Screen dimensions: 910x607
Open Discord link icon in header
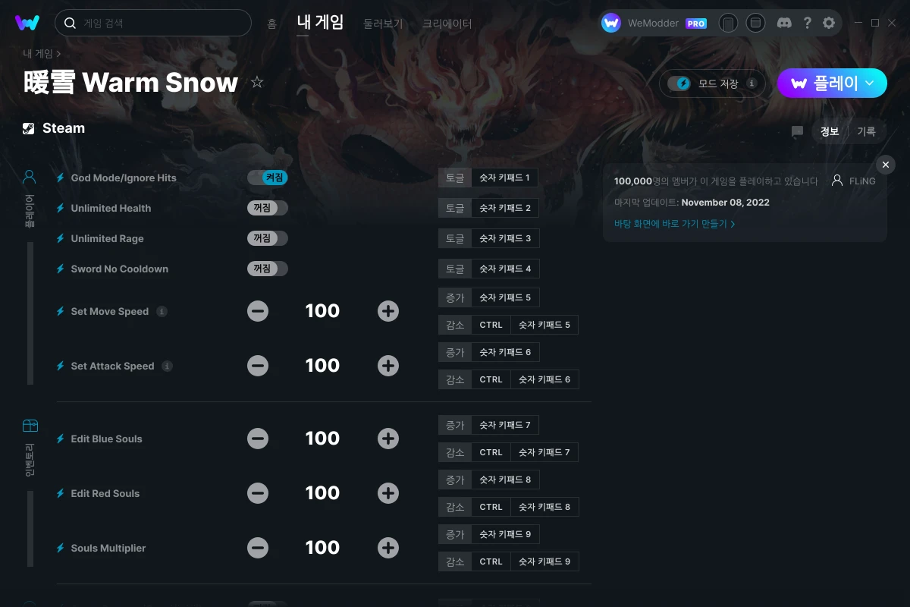785,23
